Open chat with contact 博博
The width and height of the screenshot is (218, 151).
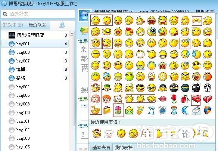tap(35, 70)
